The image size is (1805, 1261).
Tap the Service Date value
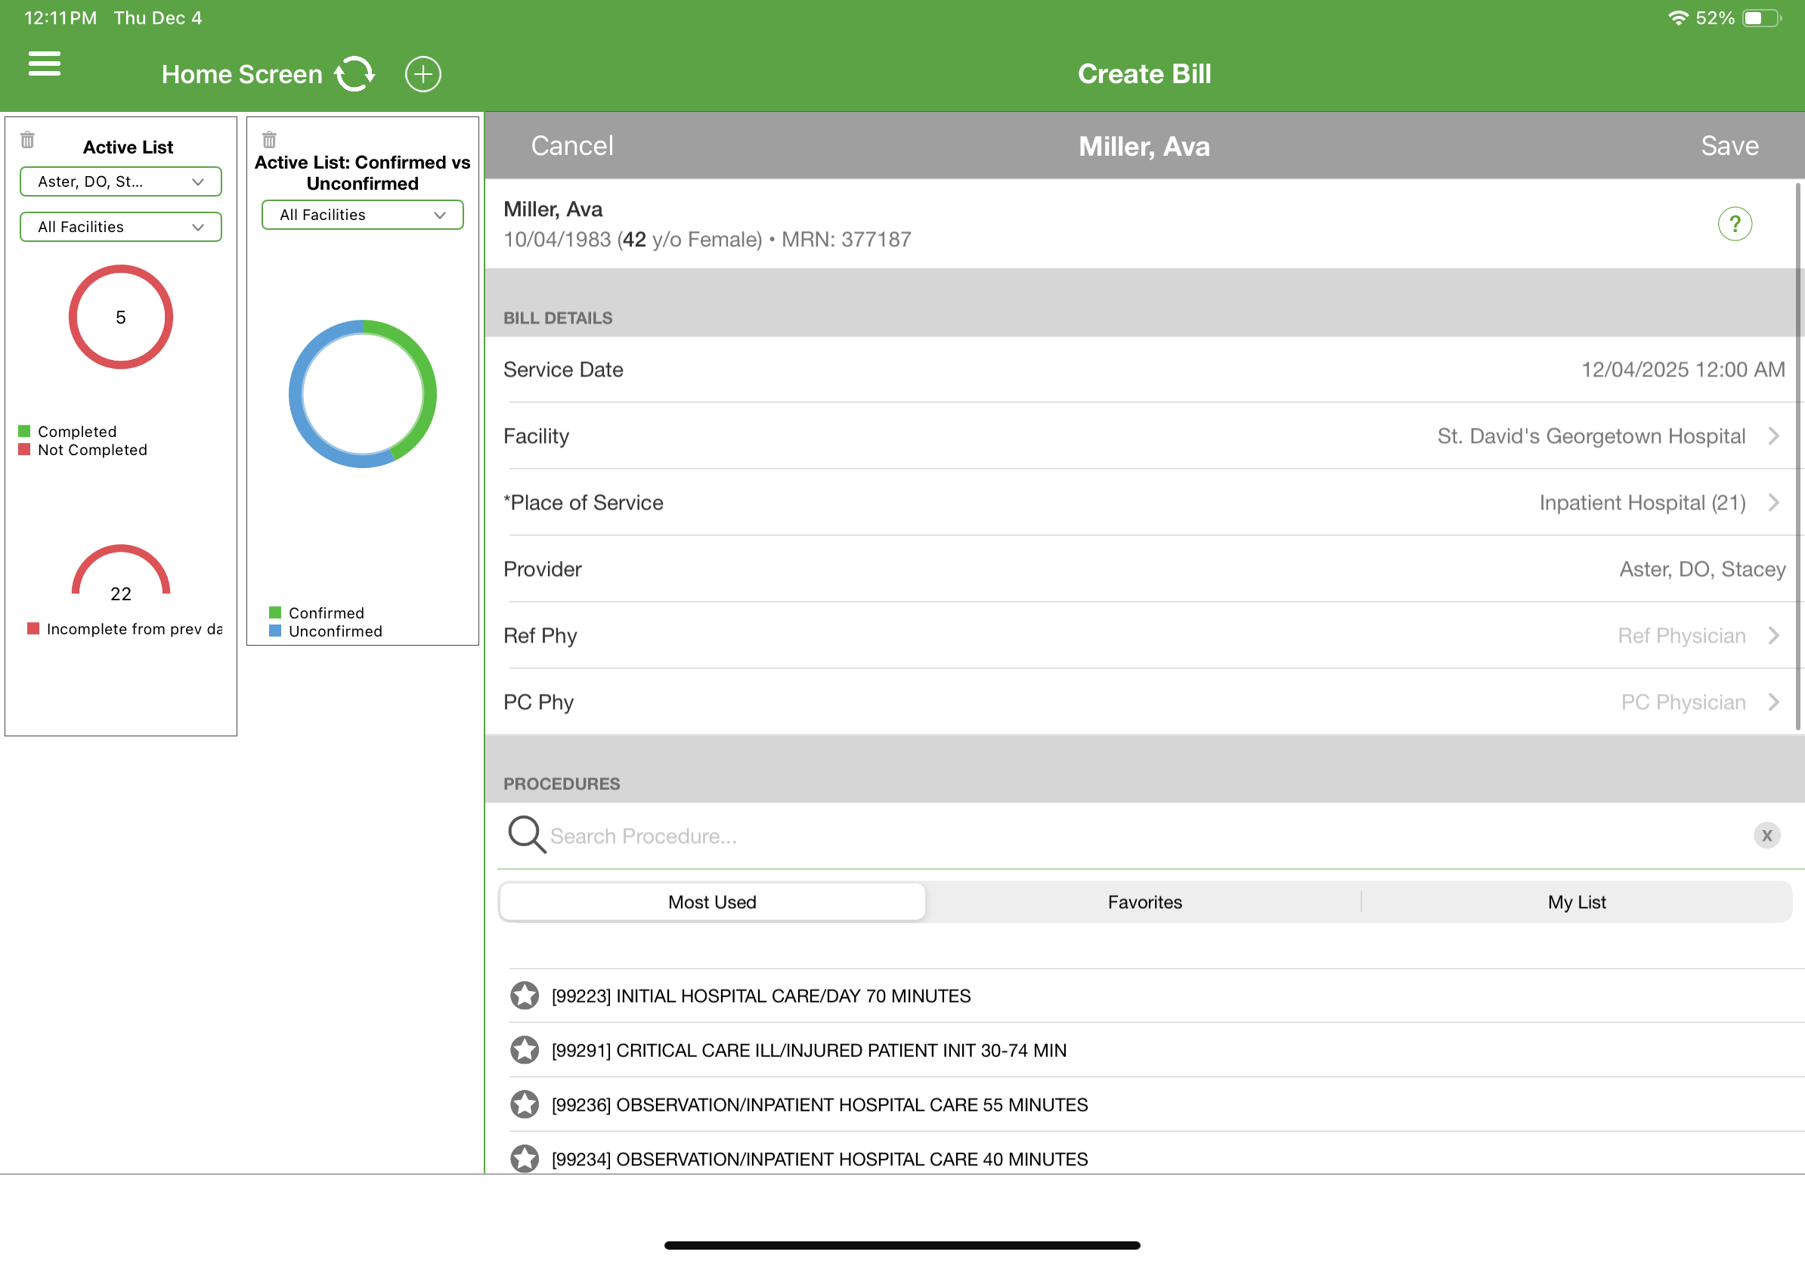point(1683,370)
